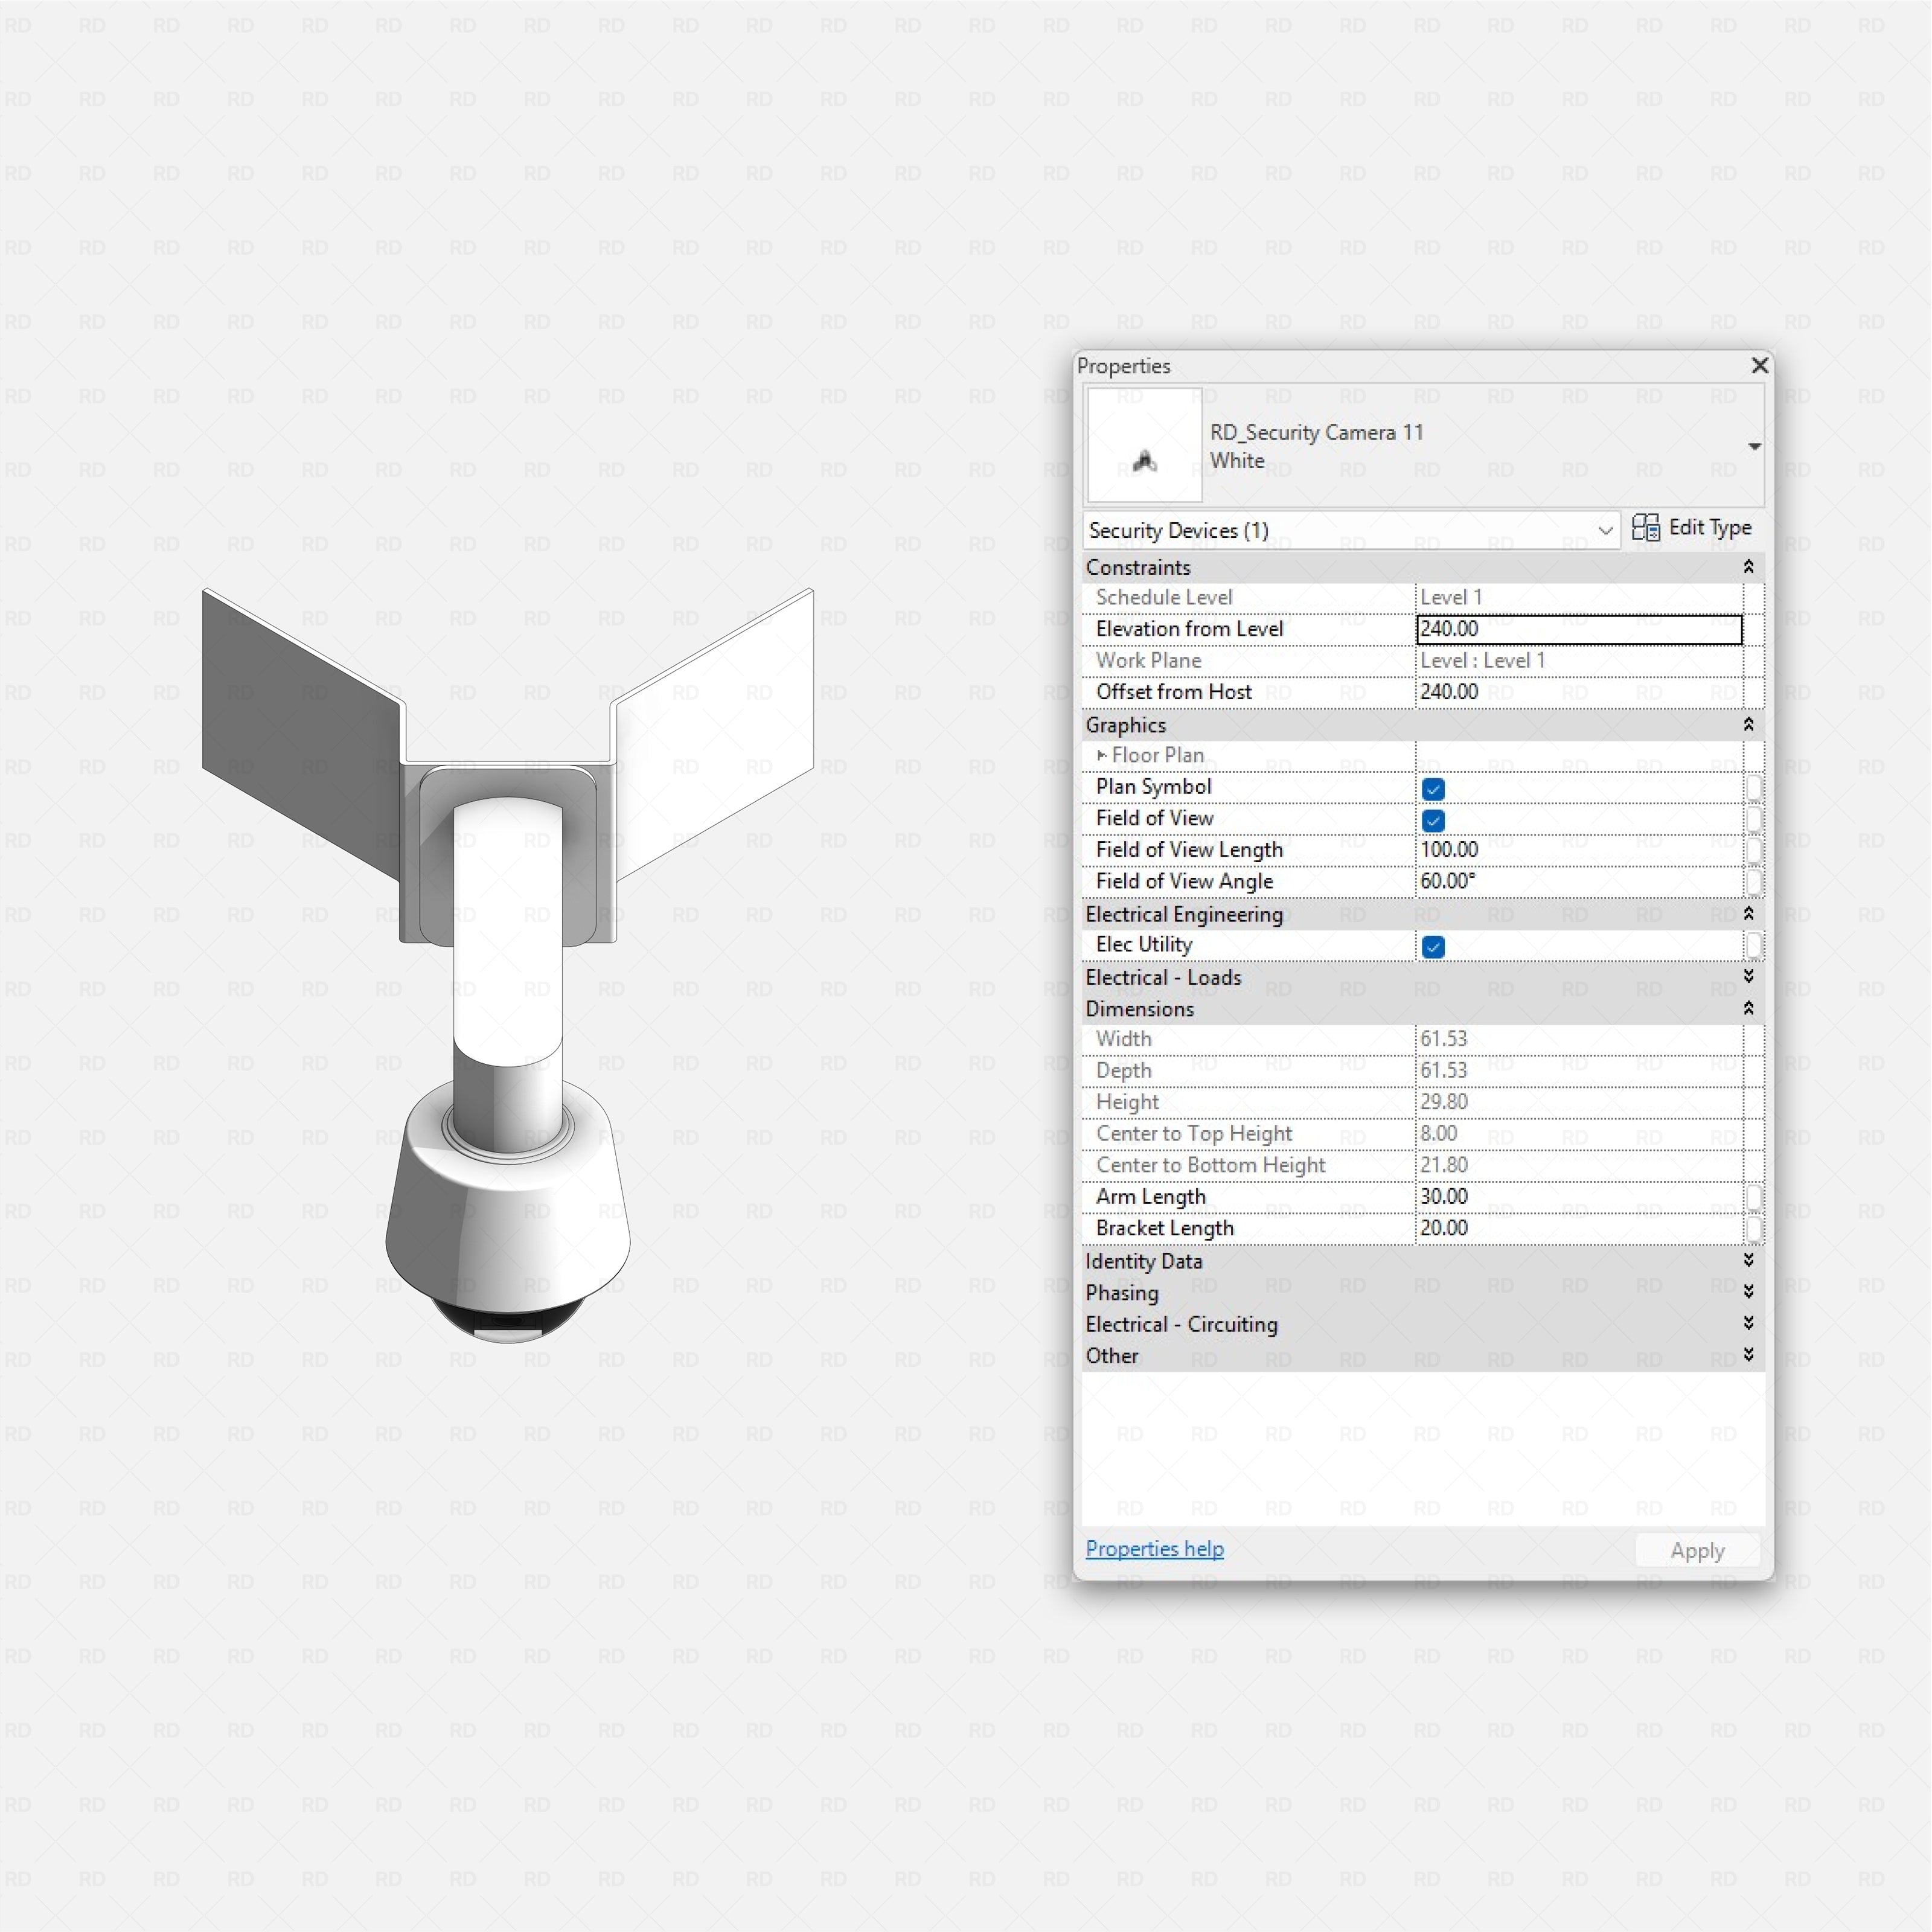Screen dimensions: 1932x1932
Task: Toggle the Plan Symbol checkbox
Action: [1432, 789]
